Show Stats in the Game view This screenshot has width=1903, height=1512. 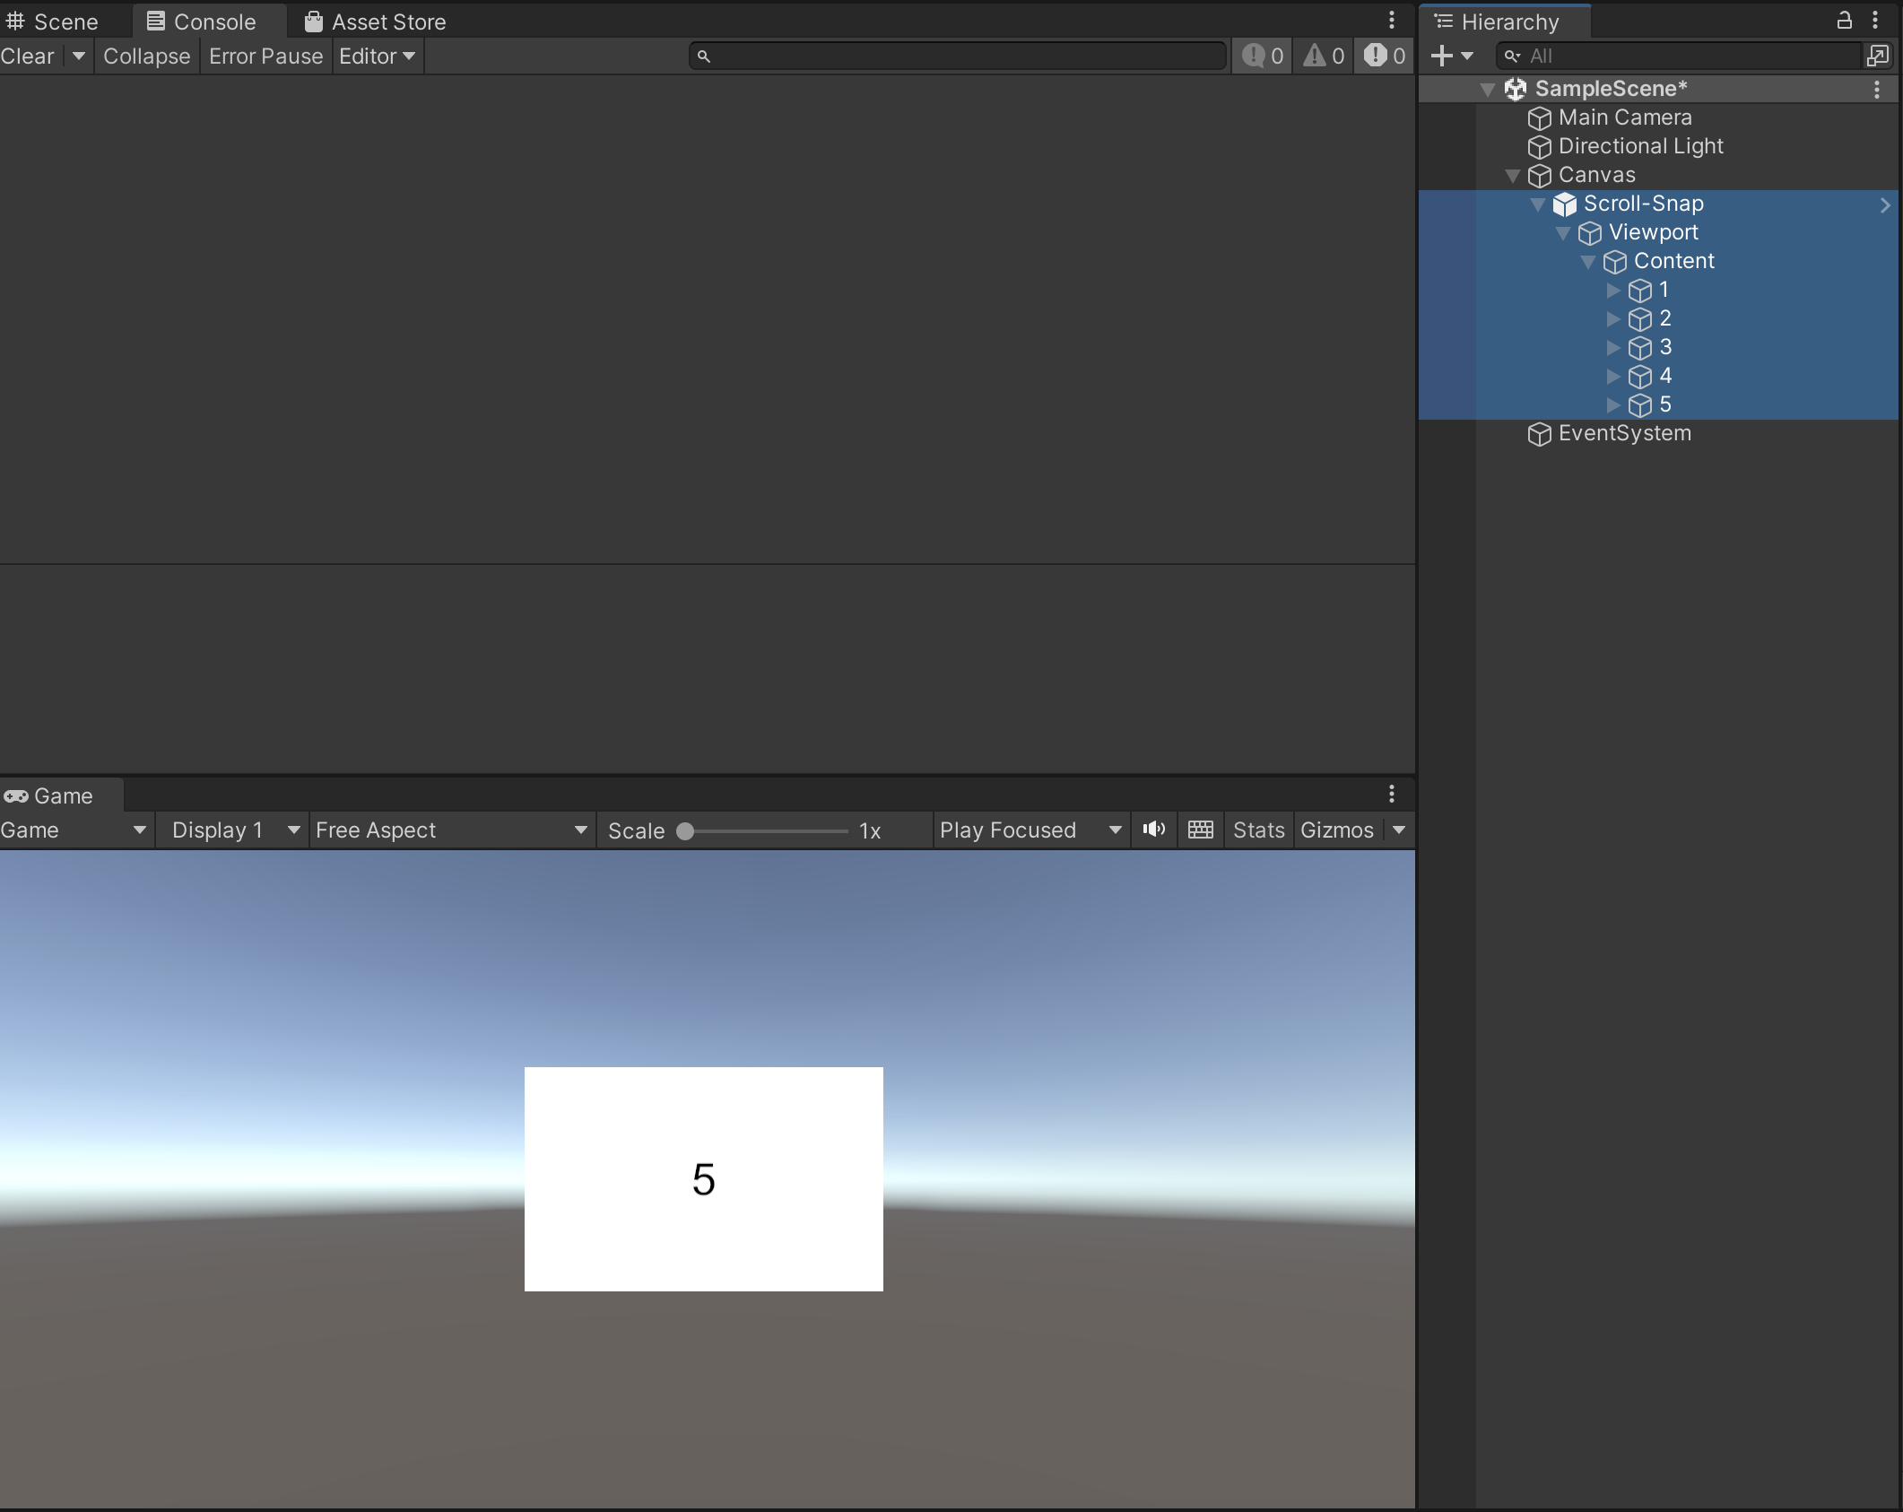1257,830
